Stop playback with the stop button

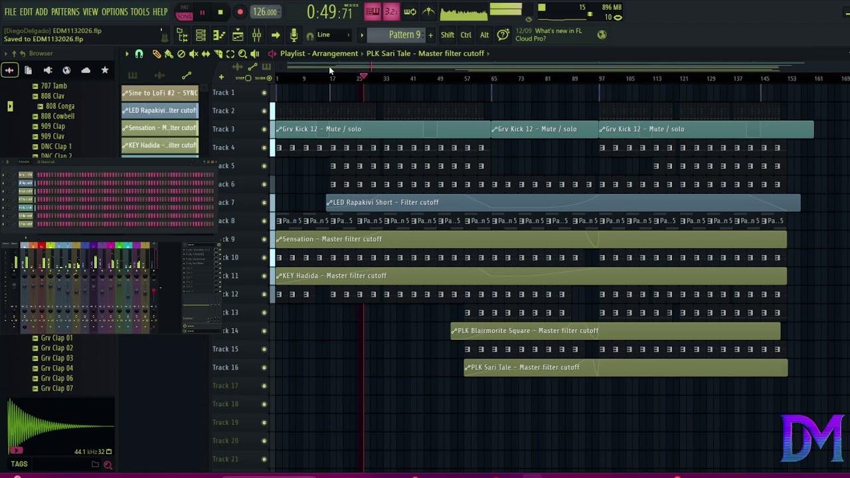[220, 12]
